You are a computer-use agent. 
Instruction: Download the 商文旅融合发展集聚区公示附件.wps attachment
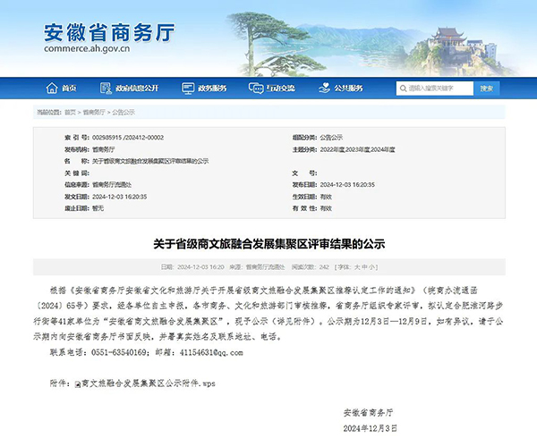tap(148, 383)
